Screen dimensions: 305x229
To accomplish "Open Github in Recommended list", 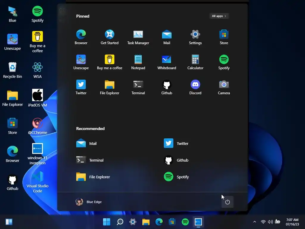I will pyautogui.click(x=176, y=160).
